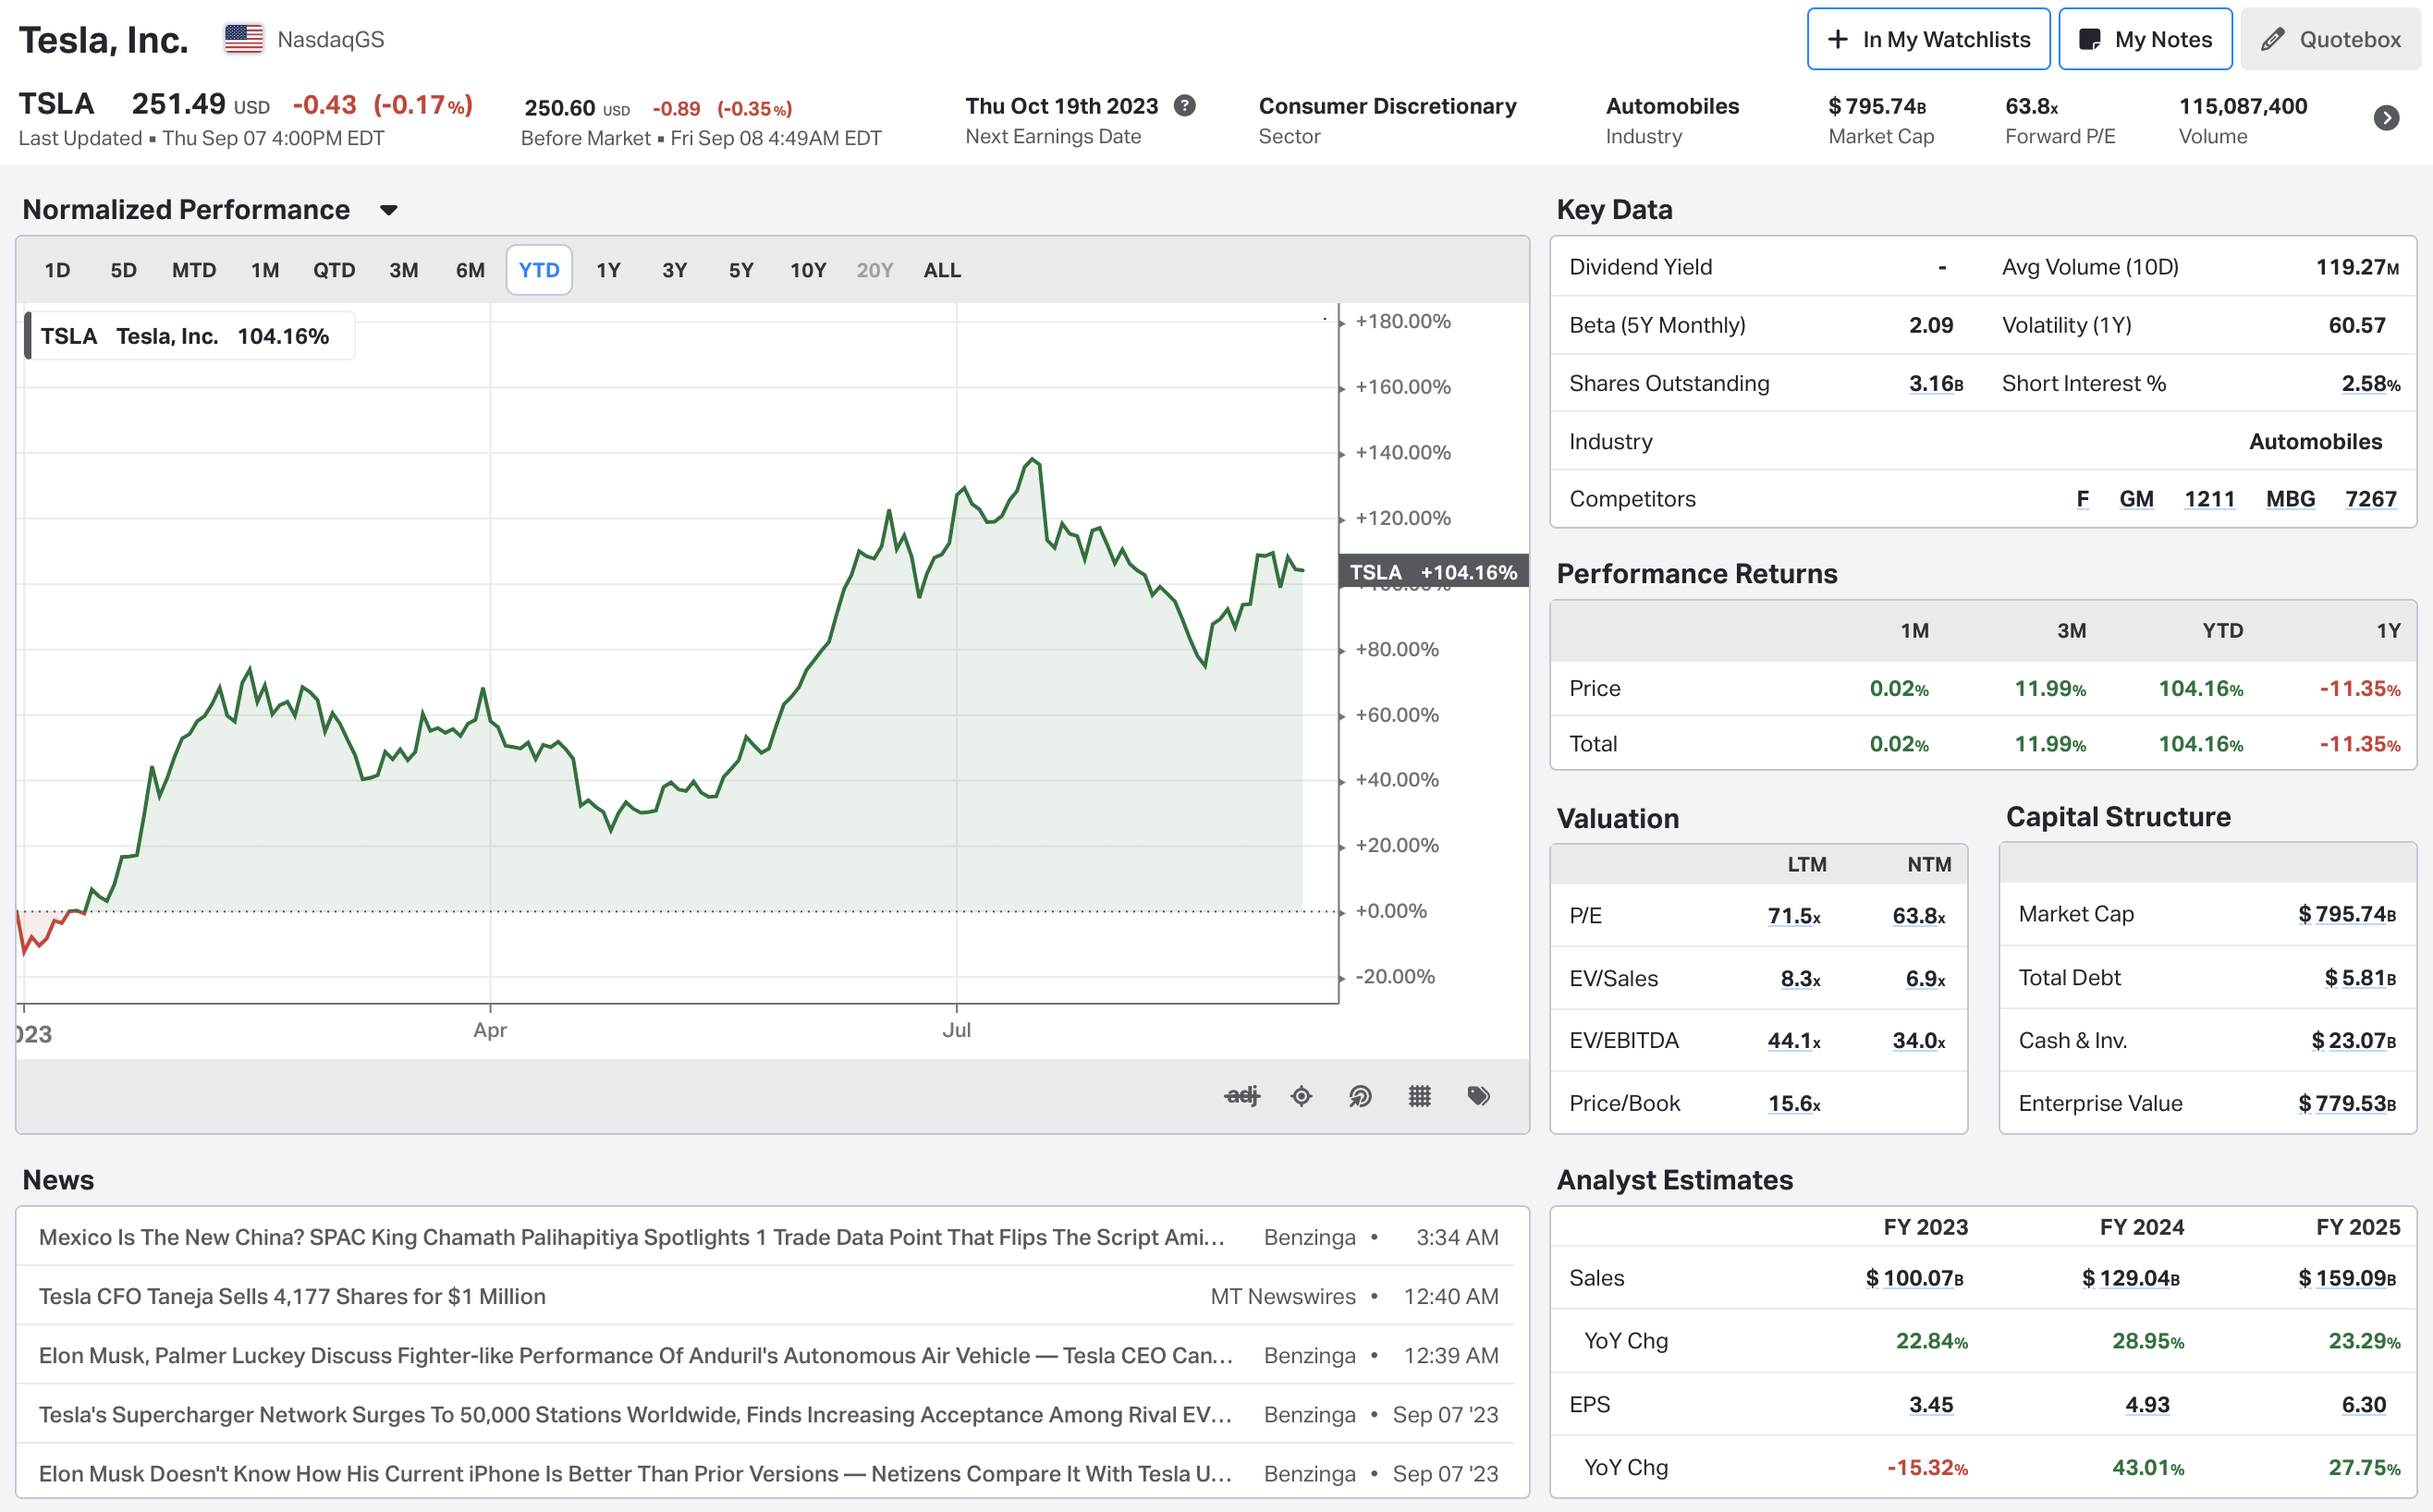Open competitor link GM

pyautogui.click(x=2136, y=499)
